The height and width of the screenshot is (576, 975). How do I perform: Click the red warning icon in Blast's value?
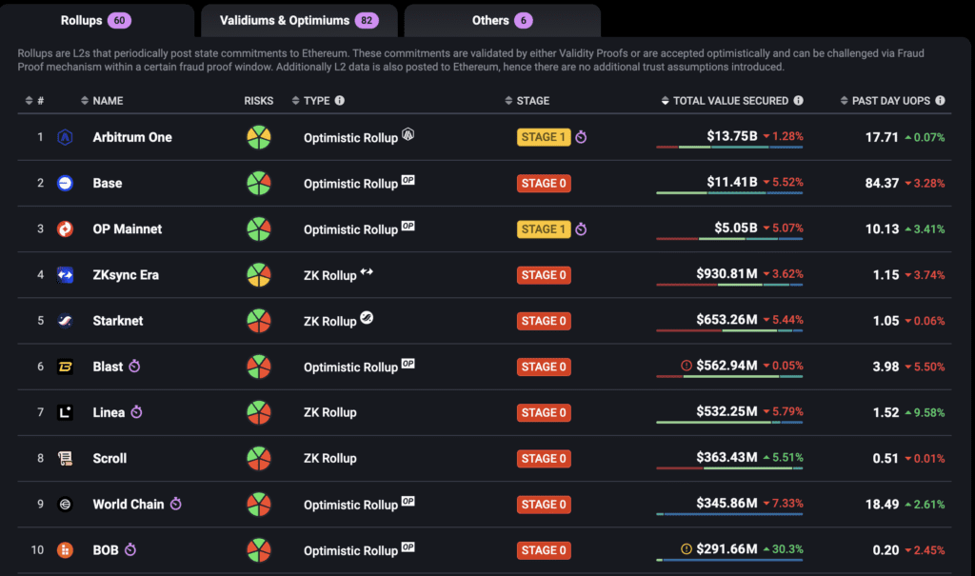[x=686, y=366]
